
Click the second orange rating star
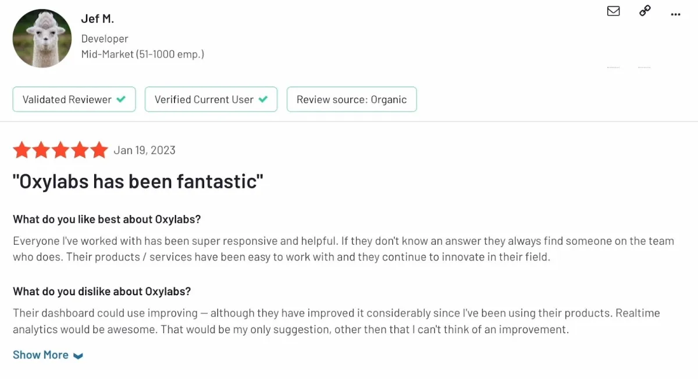41,150
